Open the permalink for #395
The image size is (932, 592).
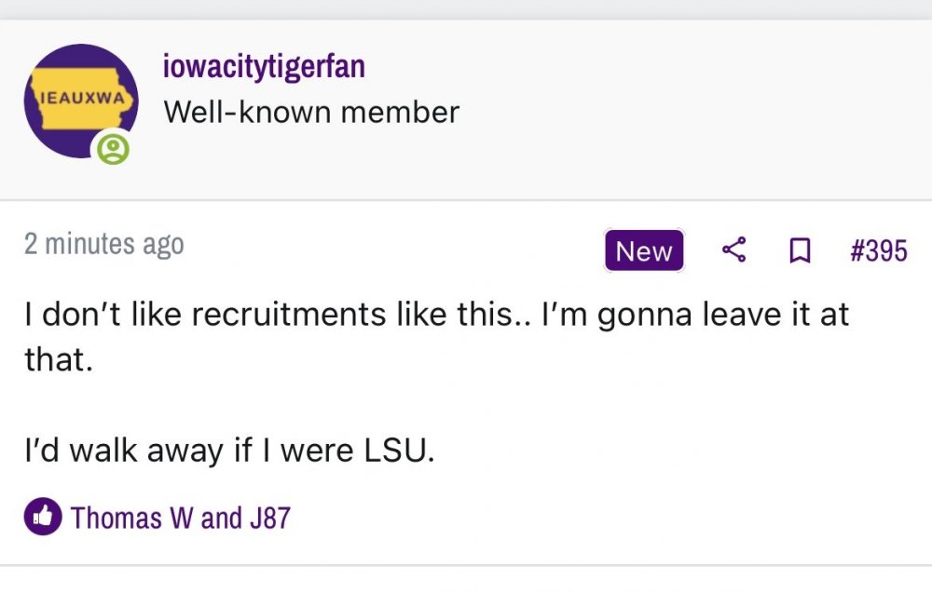[x=878, y=250]
